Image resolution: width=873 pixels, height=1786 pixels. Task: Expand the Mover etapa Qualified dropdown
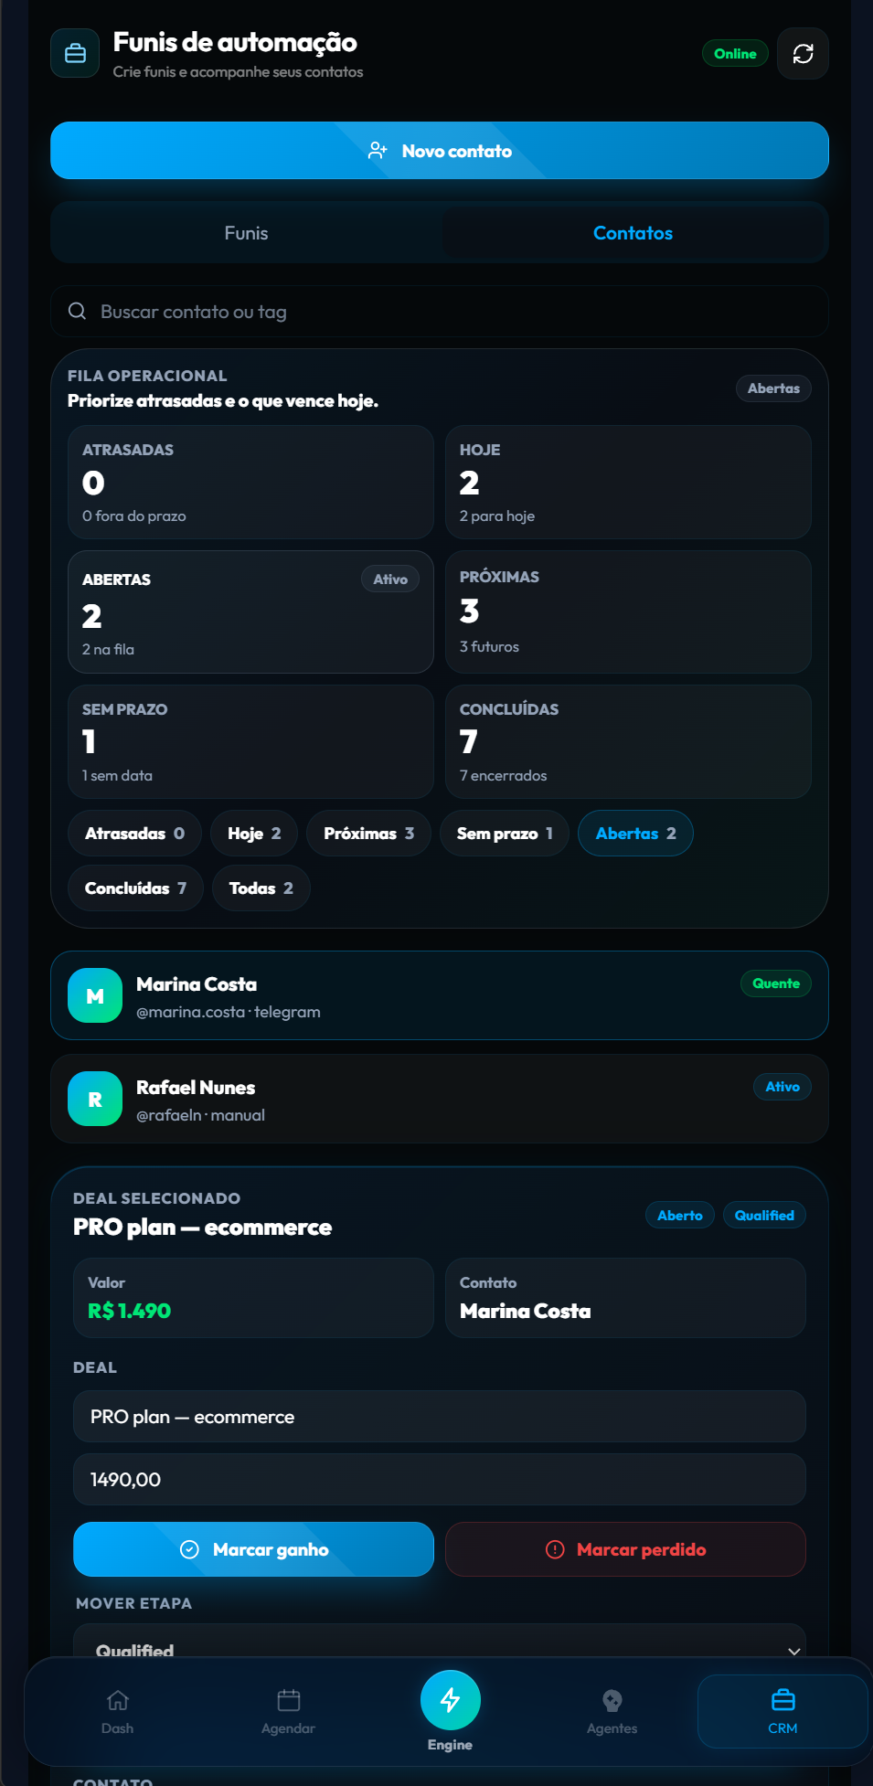[x=440, y=1642]
